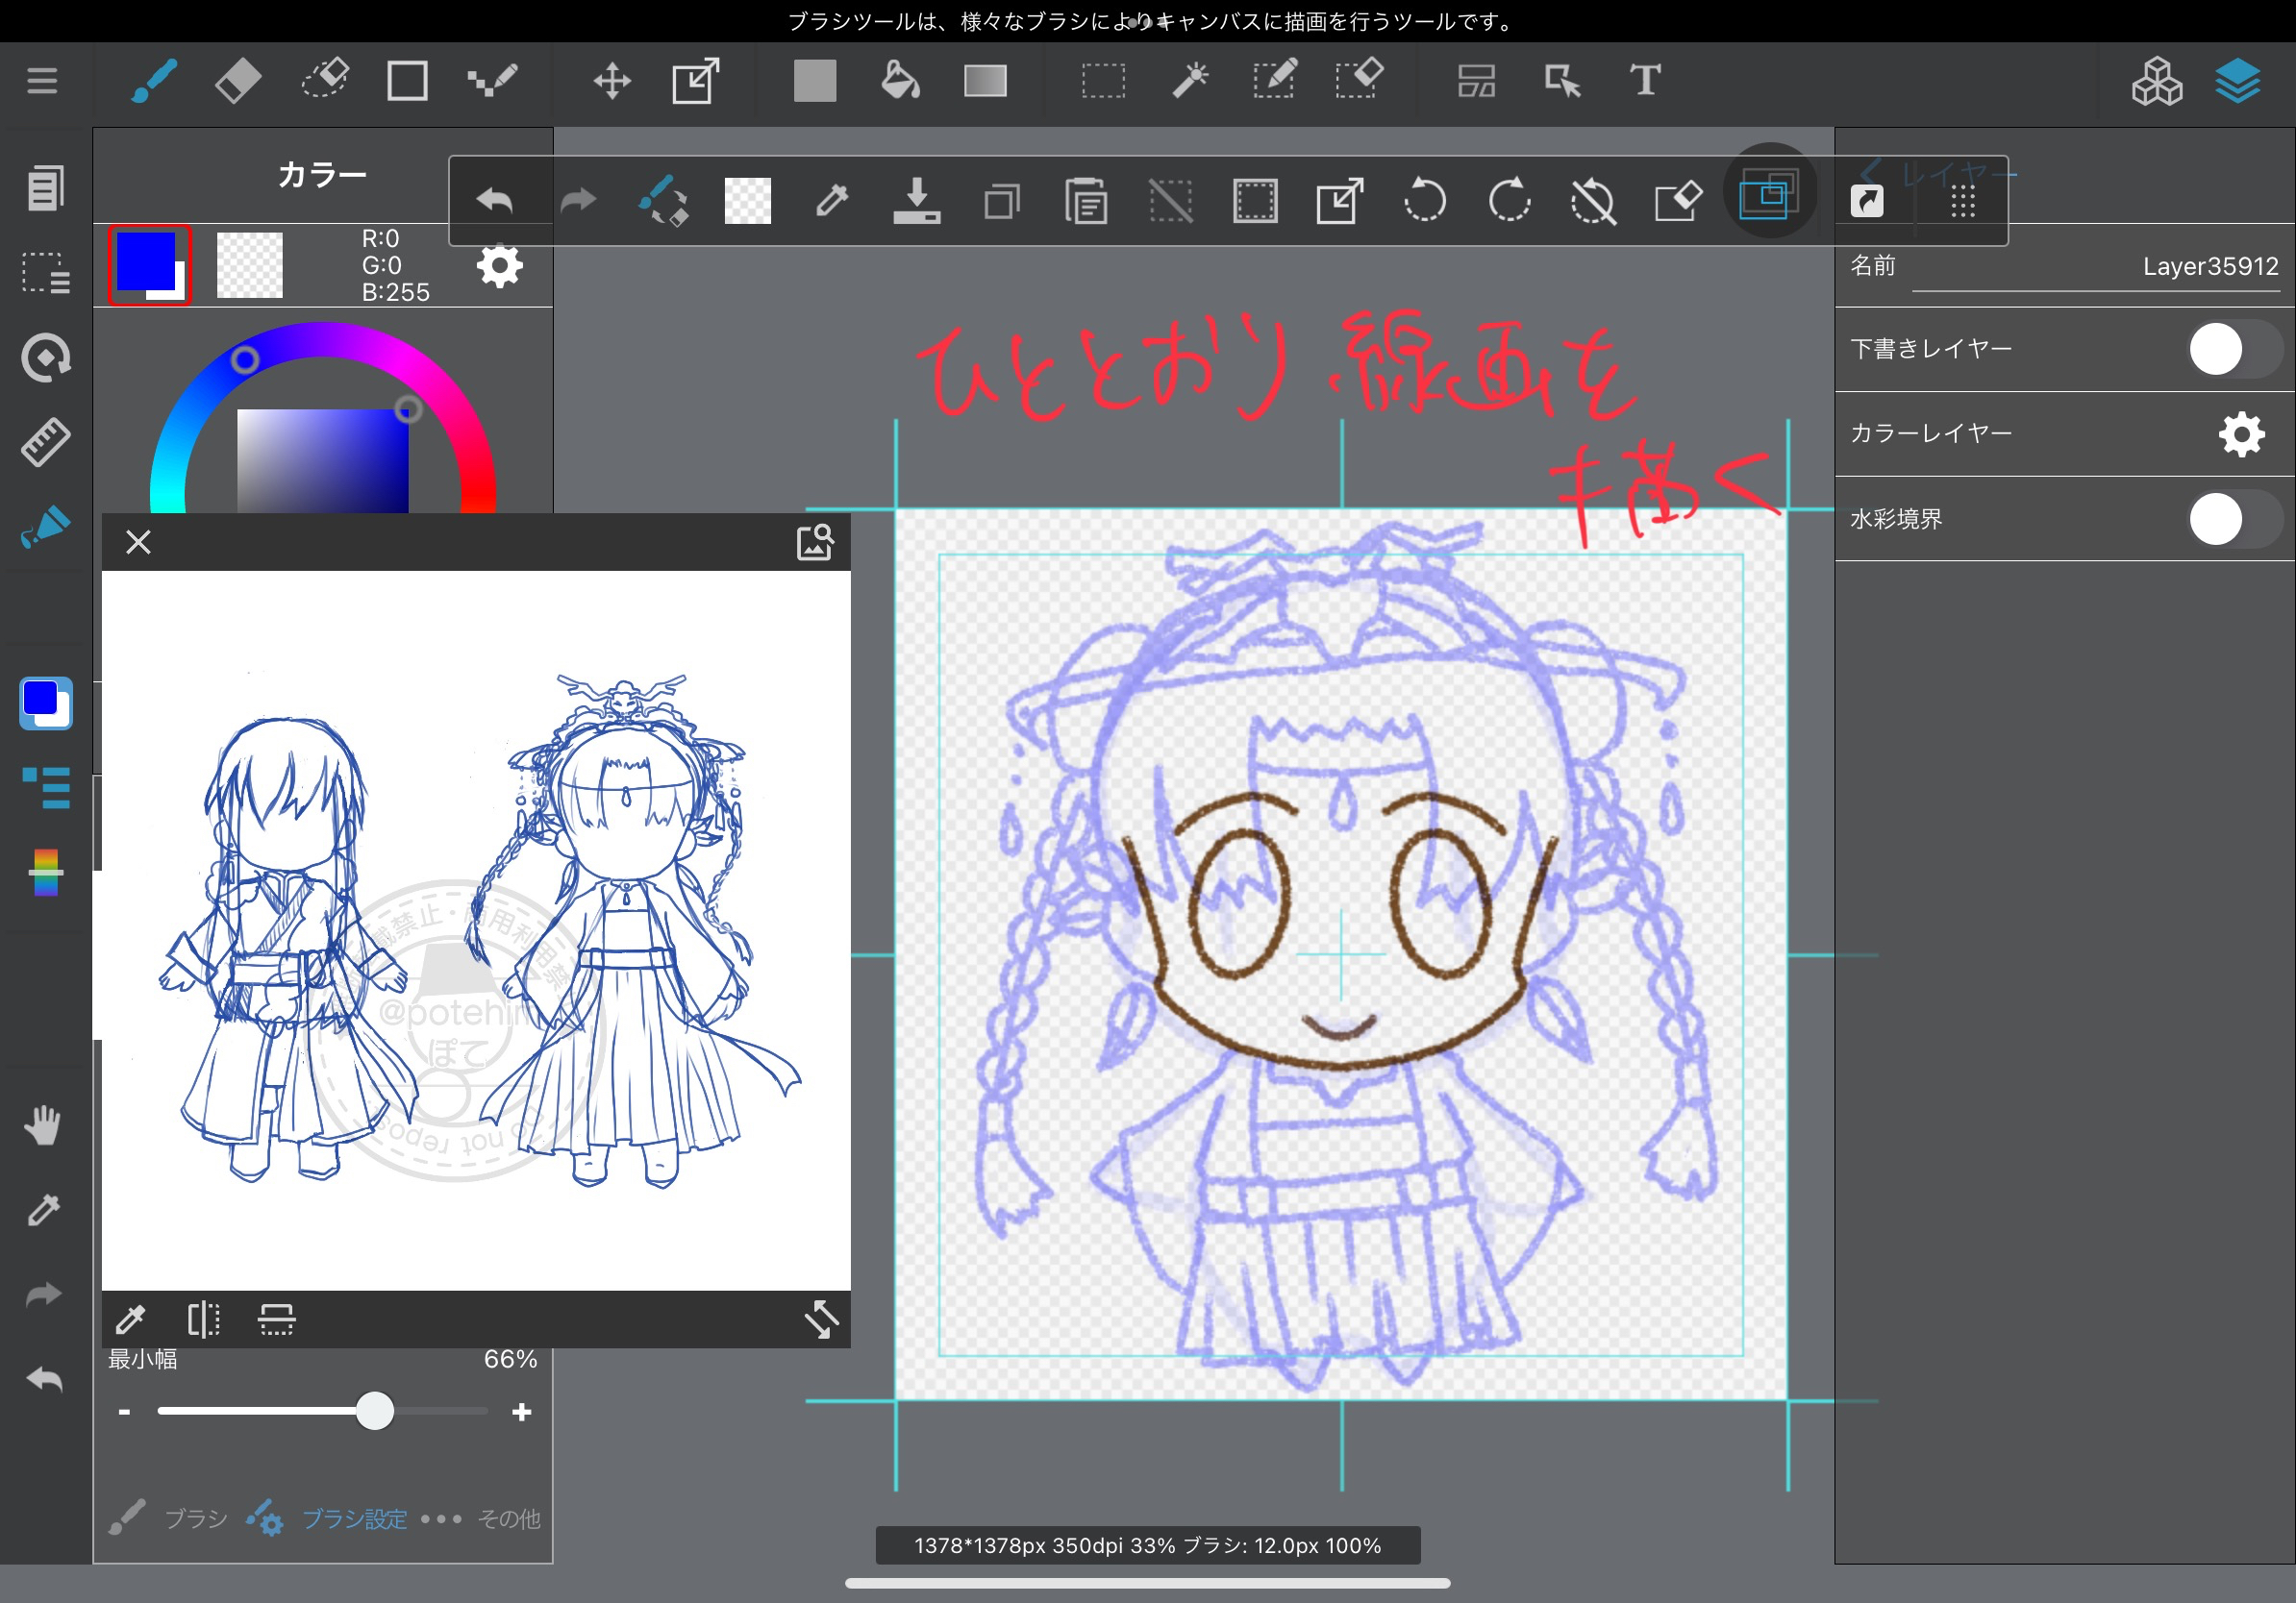2296x1603 pixels.
Task: Open the Layers panel icon
Action: pos(2237,80)
